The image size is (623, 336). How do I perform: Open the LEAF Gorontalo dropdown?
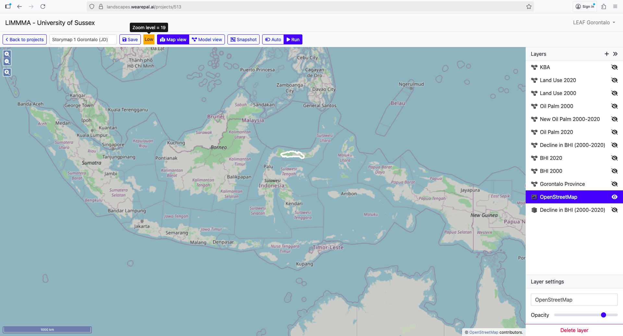(x=594, y=22)
